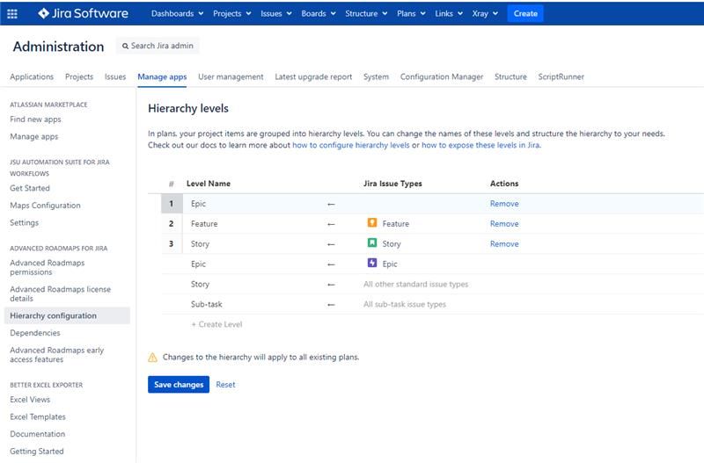Click the Reset link

(x=225, y=384)
